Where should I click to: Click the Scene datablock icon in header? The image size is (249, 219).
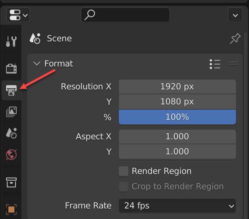[35, 38]
